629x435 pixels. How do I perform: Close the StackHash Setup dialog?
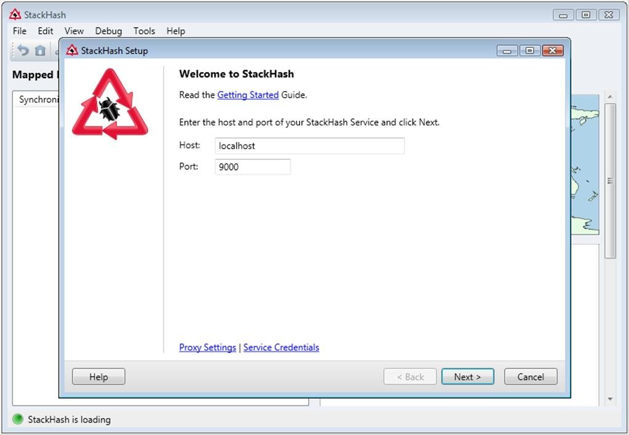pos(553,50)
